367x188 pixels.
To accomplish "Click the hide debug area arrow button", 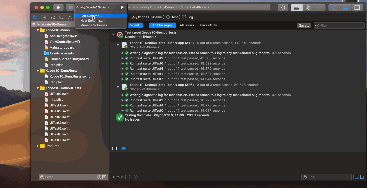I will pyautogui.click(x=114, y=148).
